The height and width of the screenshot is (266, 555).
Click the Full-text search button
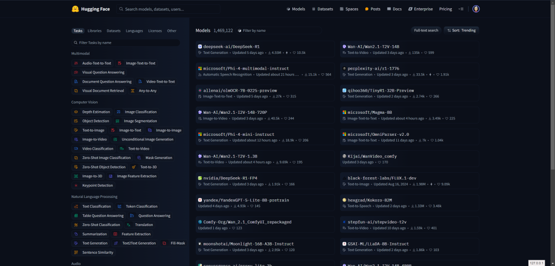click(426, 30)
